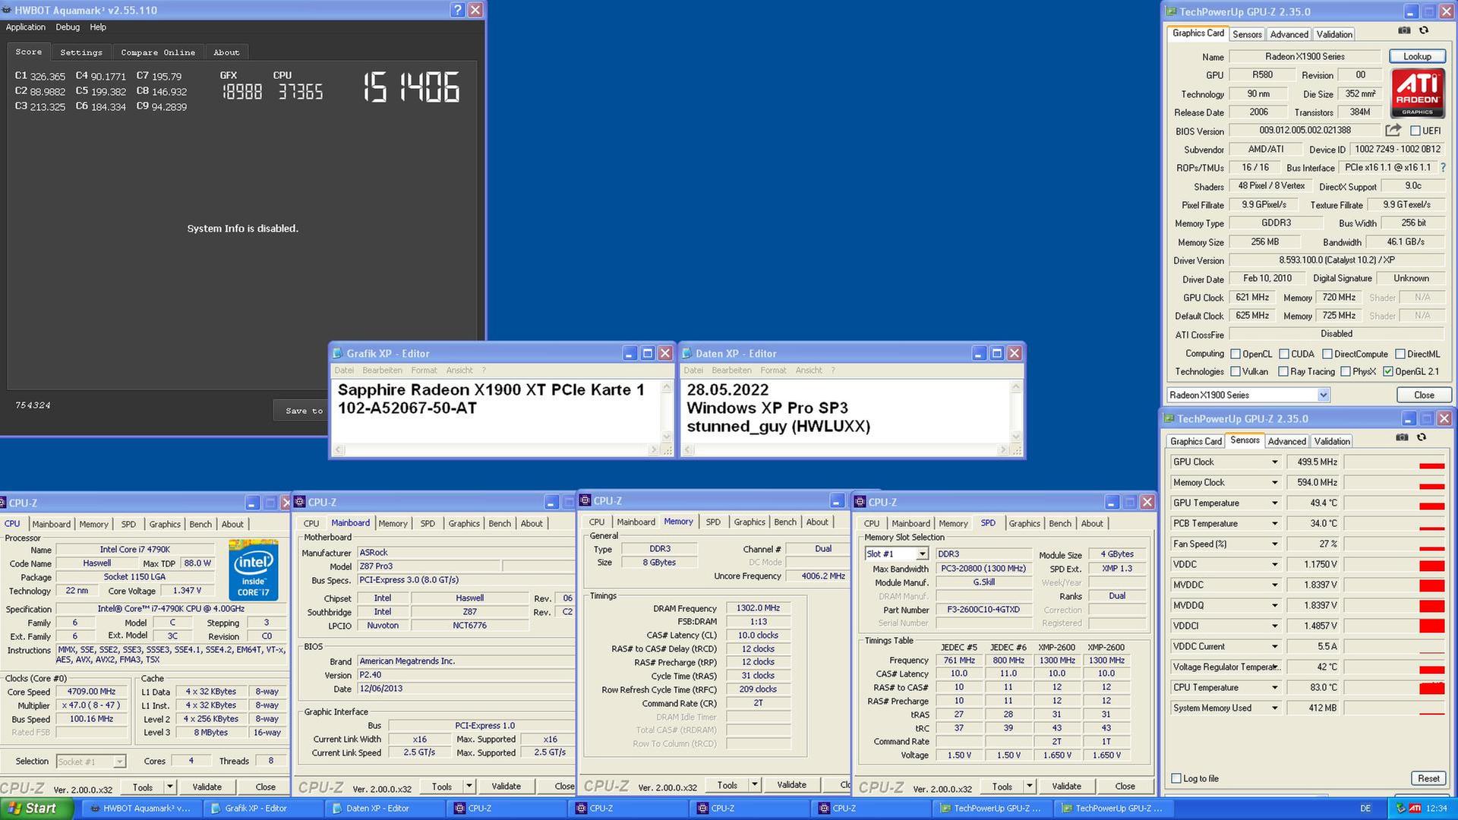Expand the CPU Temperature sensor dropdown

click(x=1275, y=687)
